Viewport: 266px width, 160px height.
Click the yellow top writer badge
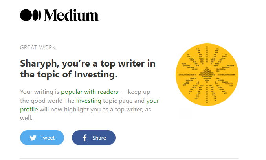click(x=207, y=75)
